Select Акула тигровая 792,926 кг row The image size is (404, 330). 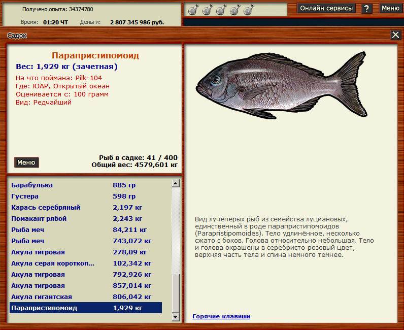[86, 275]
